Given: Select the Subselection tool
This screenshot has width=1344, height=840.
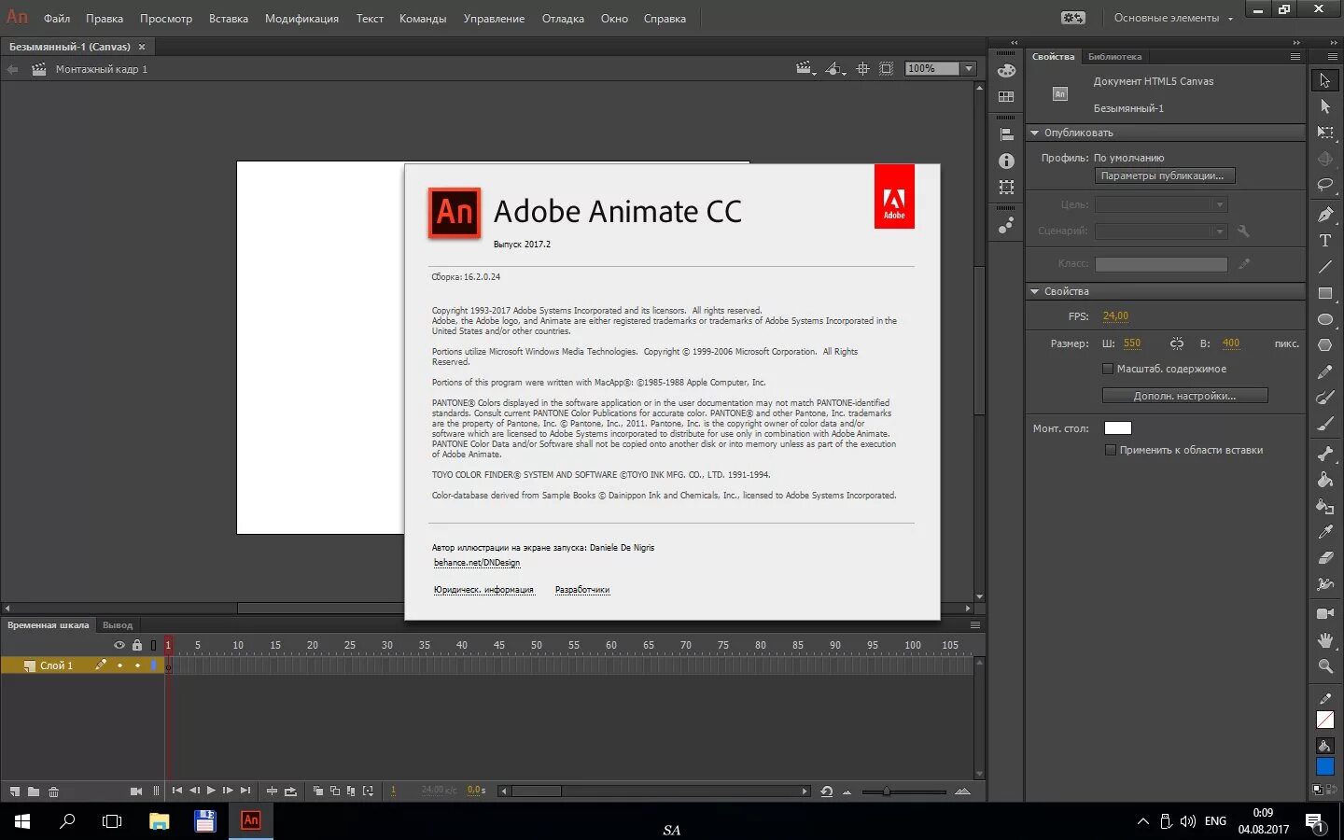Looking at the screenshot, I should (1324, 106).
